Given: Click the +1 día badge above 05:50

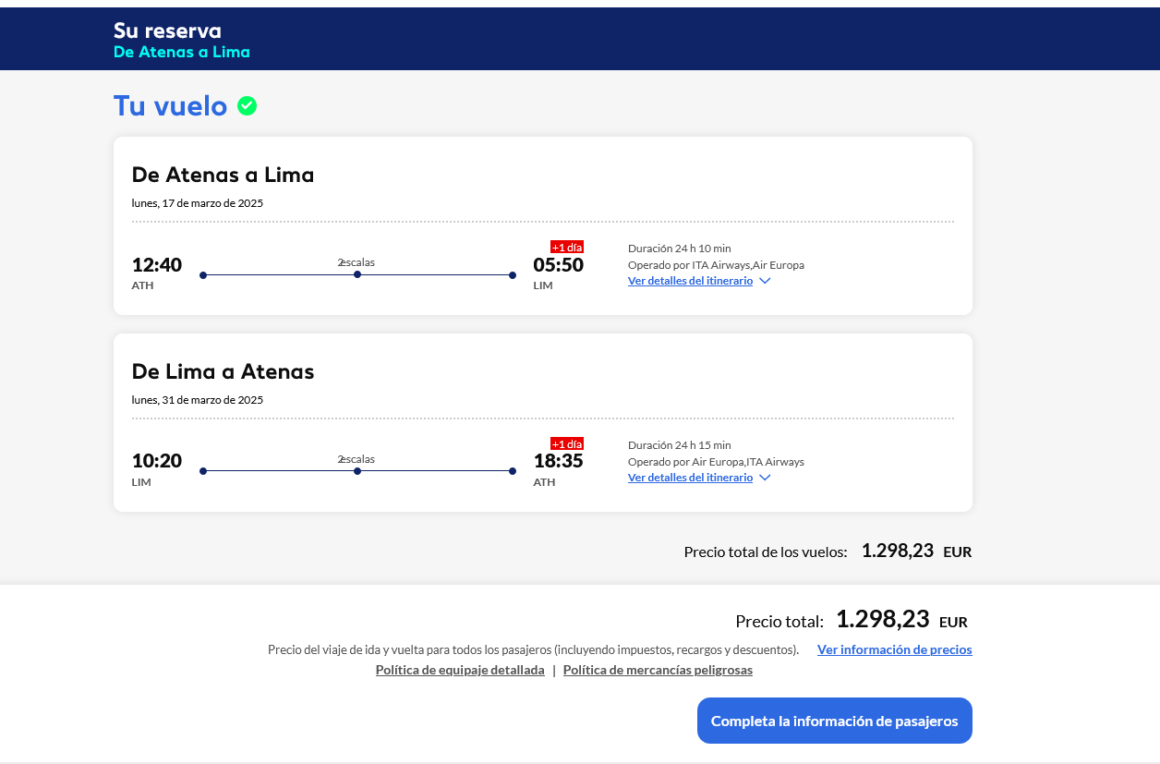Looking at the screenshot, I should click(567, 247).
